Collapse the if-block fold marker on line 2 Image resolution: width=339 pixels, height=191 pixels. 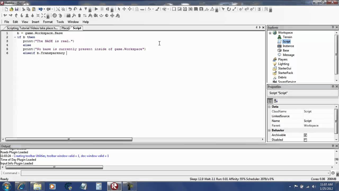(x=15, y=37)
